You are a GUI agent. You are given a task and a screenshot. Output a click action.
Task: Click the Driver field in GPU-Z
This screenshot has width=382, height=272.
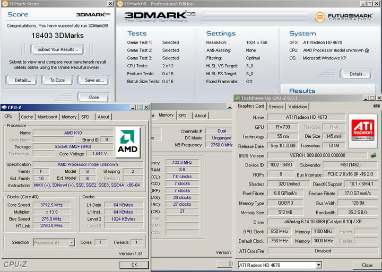pyautogui.click(x=323, y=222)
